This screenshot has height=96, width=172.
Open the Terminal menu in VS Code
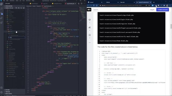(x=28, y=1)
